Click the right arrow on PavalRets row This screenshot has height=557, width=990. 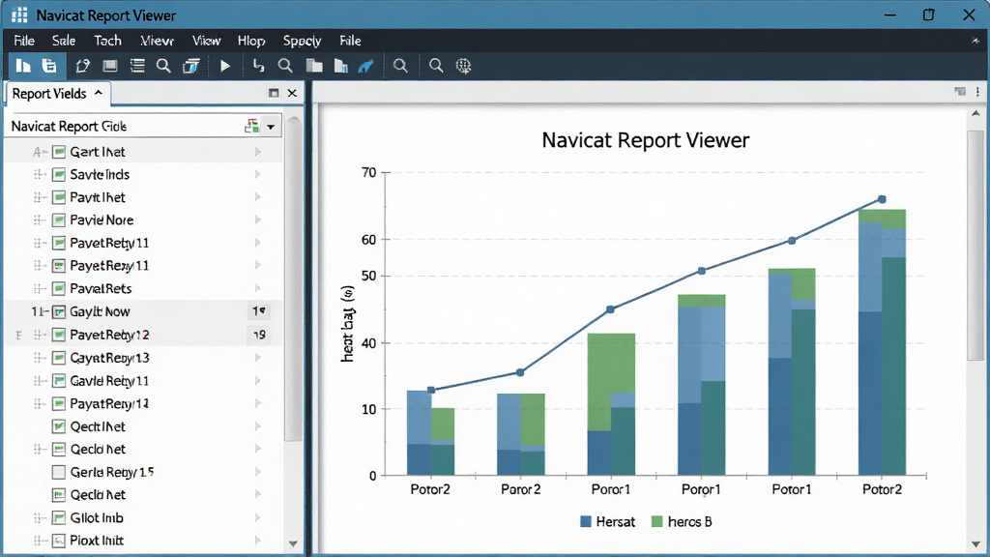257,288
